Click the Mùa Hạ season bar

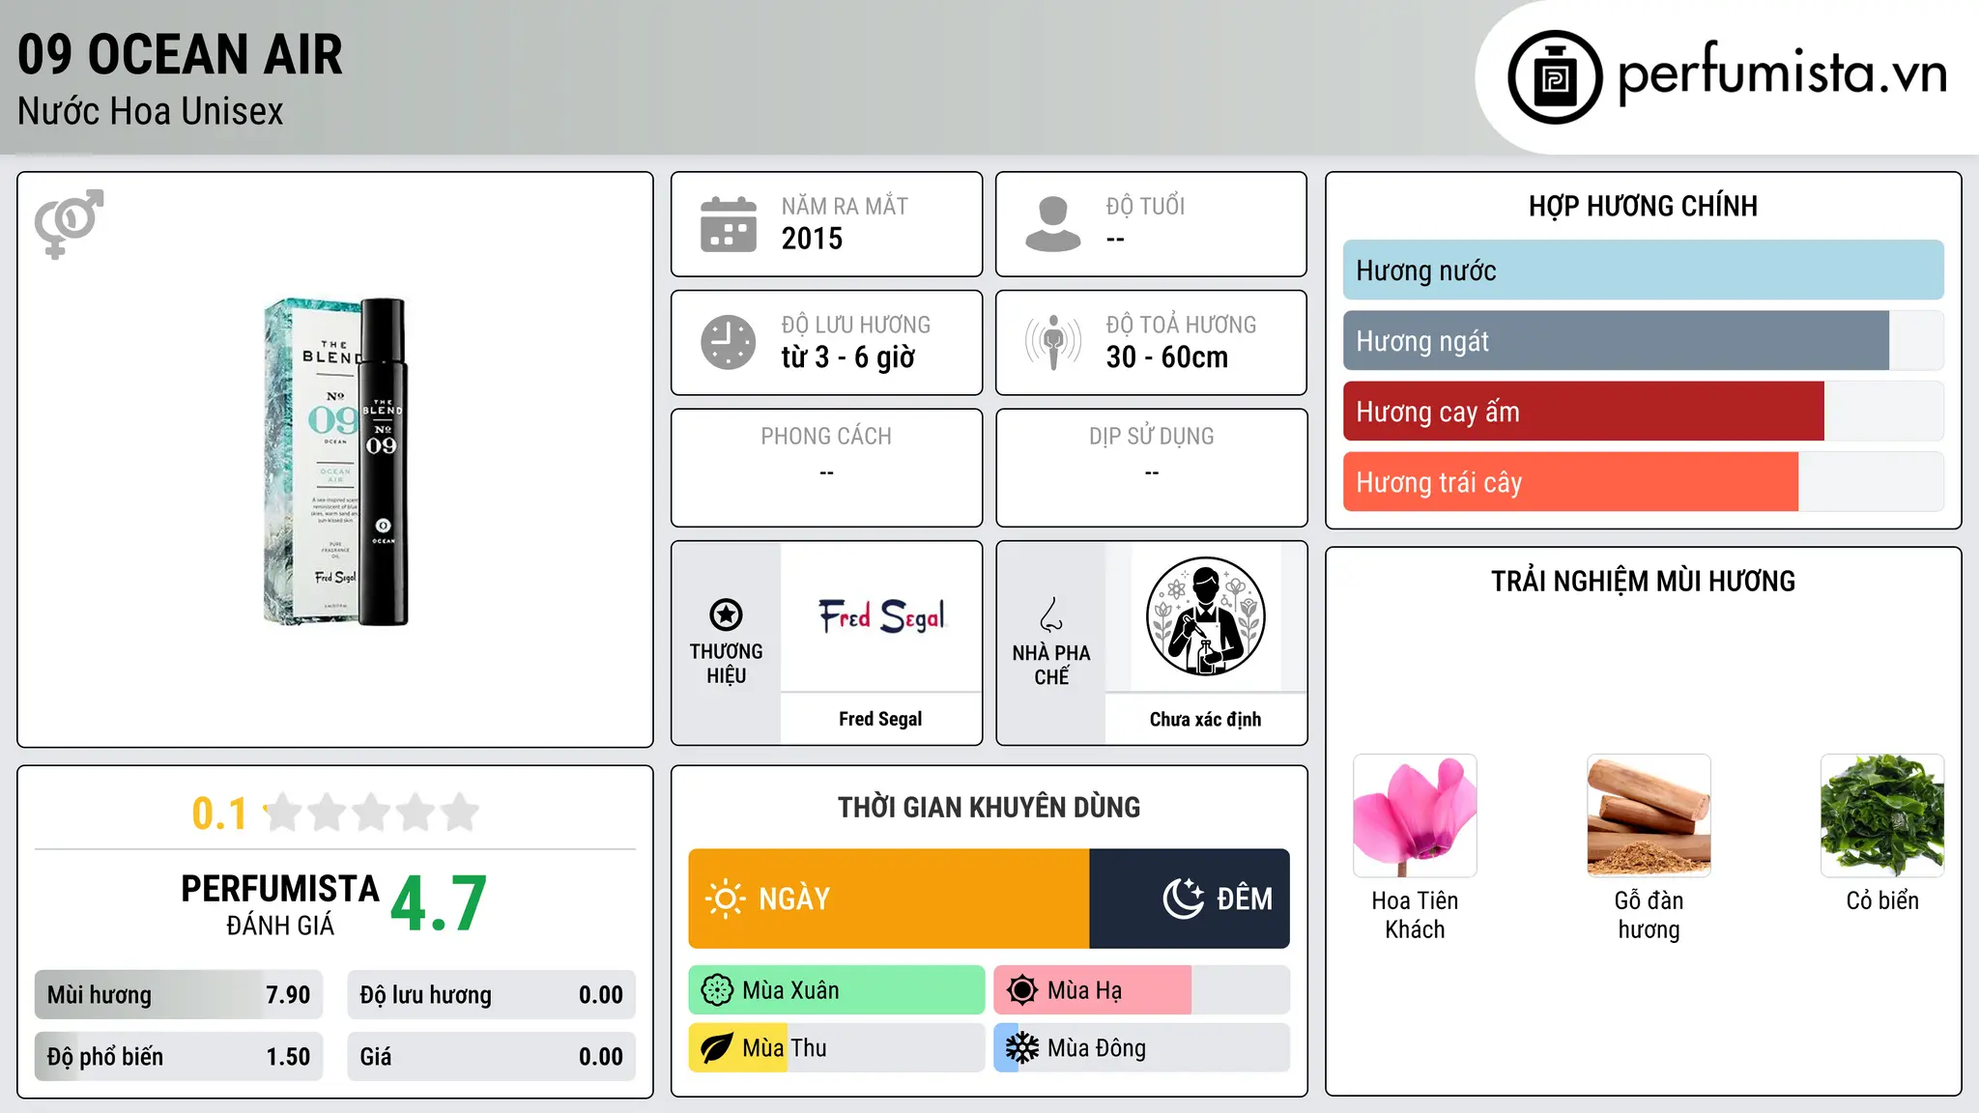pyautogui.click(x=1141, y=990)
